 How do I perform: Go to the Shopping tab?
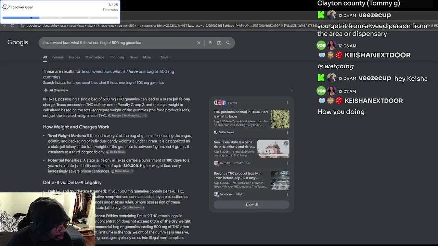[x=117, y=57]
